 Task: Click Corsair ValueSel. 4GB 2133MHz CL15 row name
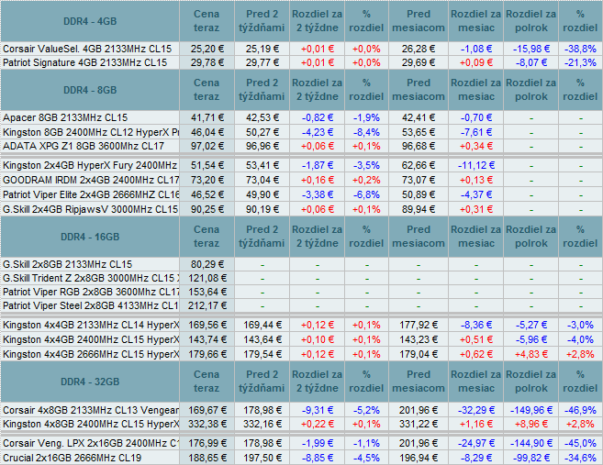[87, 49]
